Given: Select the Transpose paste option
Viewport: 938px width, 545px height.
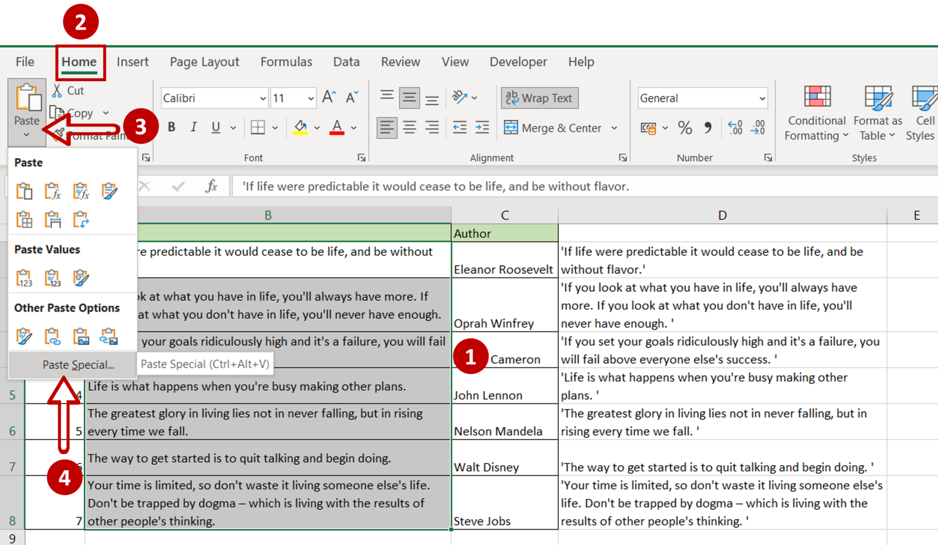Looking at the screenshot, I should [x=82, y=219].
